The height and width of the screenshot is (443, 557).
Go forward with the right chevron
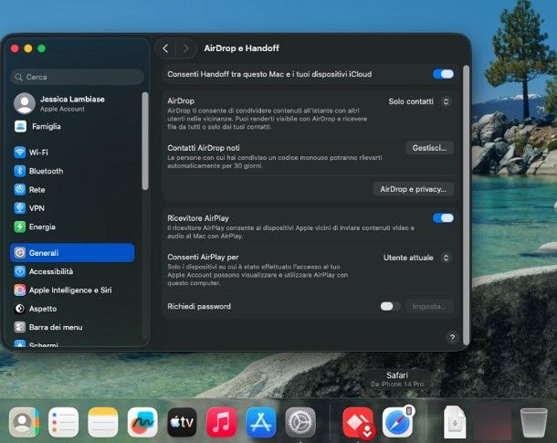pos(185,48)
